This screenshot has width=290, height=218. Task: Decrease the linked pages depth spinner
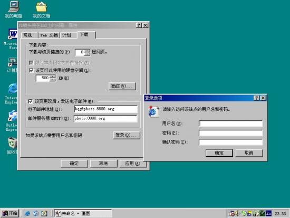pyautogui.click(x=88, y=54)
